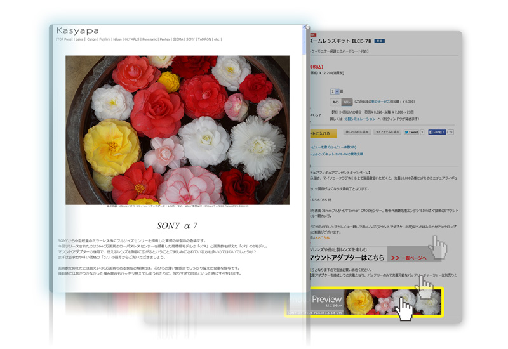Open the quantity dropdown showing 1
508x349 pixels.
click(335, 91)
